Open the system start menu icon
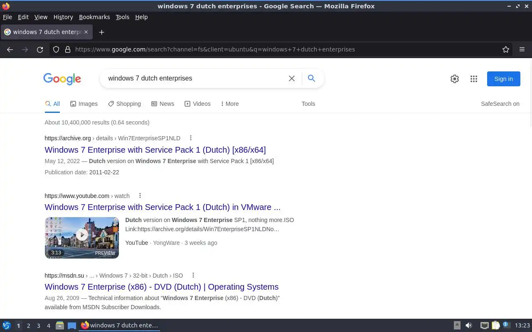532x332 pixels. tap(6, 325)
